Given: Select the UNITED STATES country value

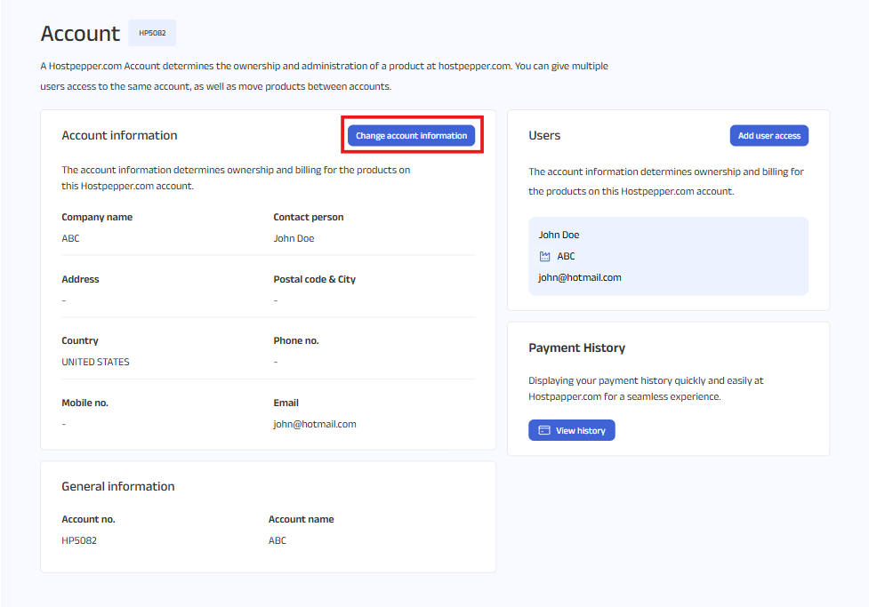Looking at the screenshot, I should click(95, 362).
